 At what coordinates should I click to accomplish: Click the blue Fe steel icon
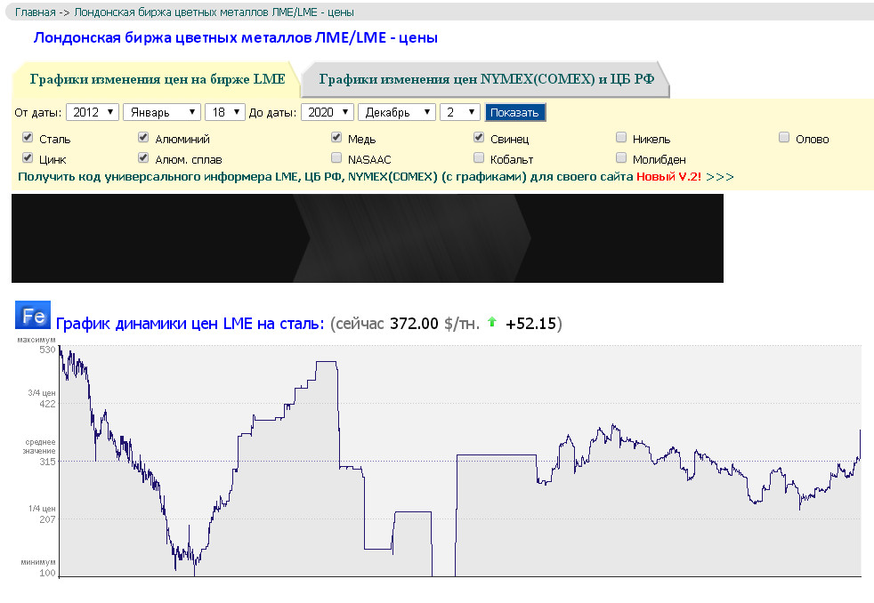[x=32, y=316]
